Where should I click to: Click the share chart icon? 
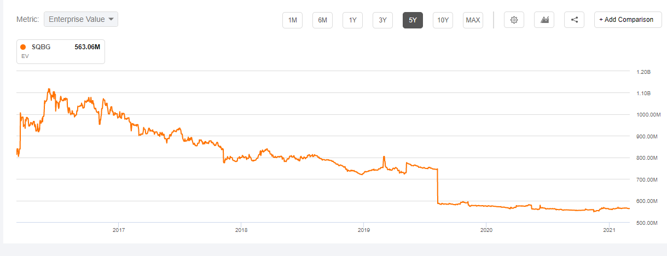coord(575,20)
